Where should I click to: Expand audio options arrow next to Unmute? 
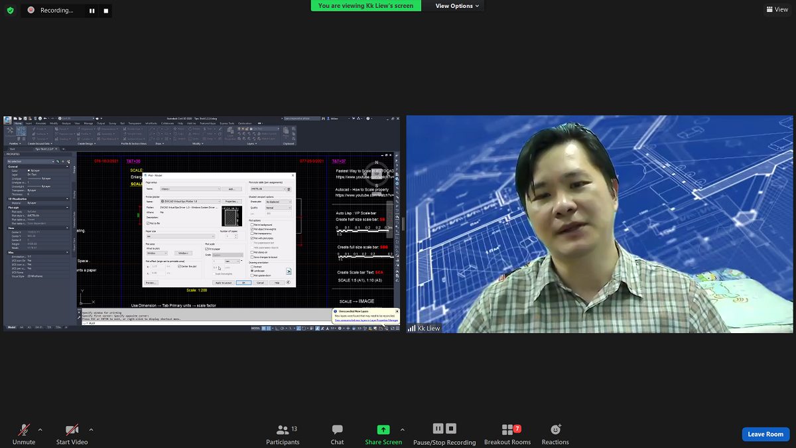(40, 429)
